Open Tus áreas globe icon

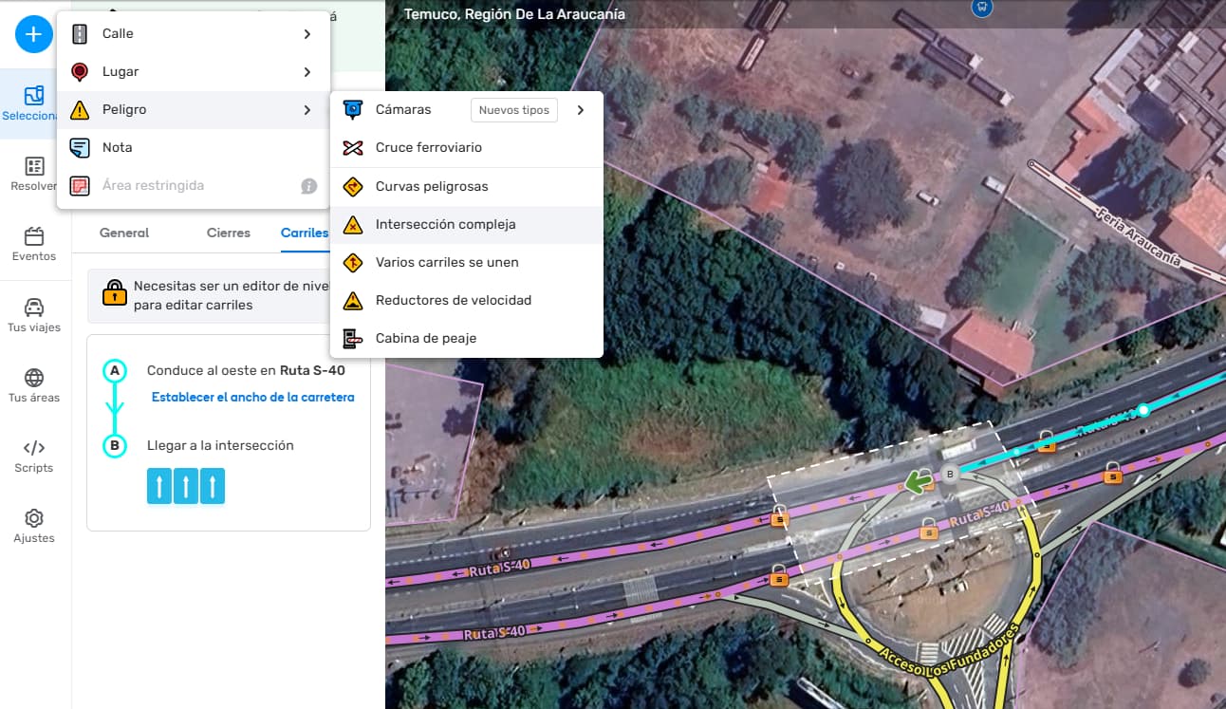(34, 385)
